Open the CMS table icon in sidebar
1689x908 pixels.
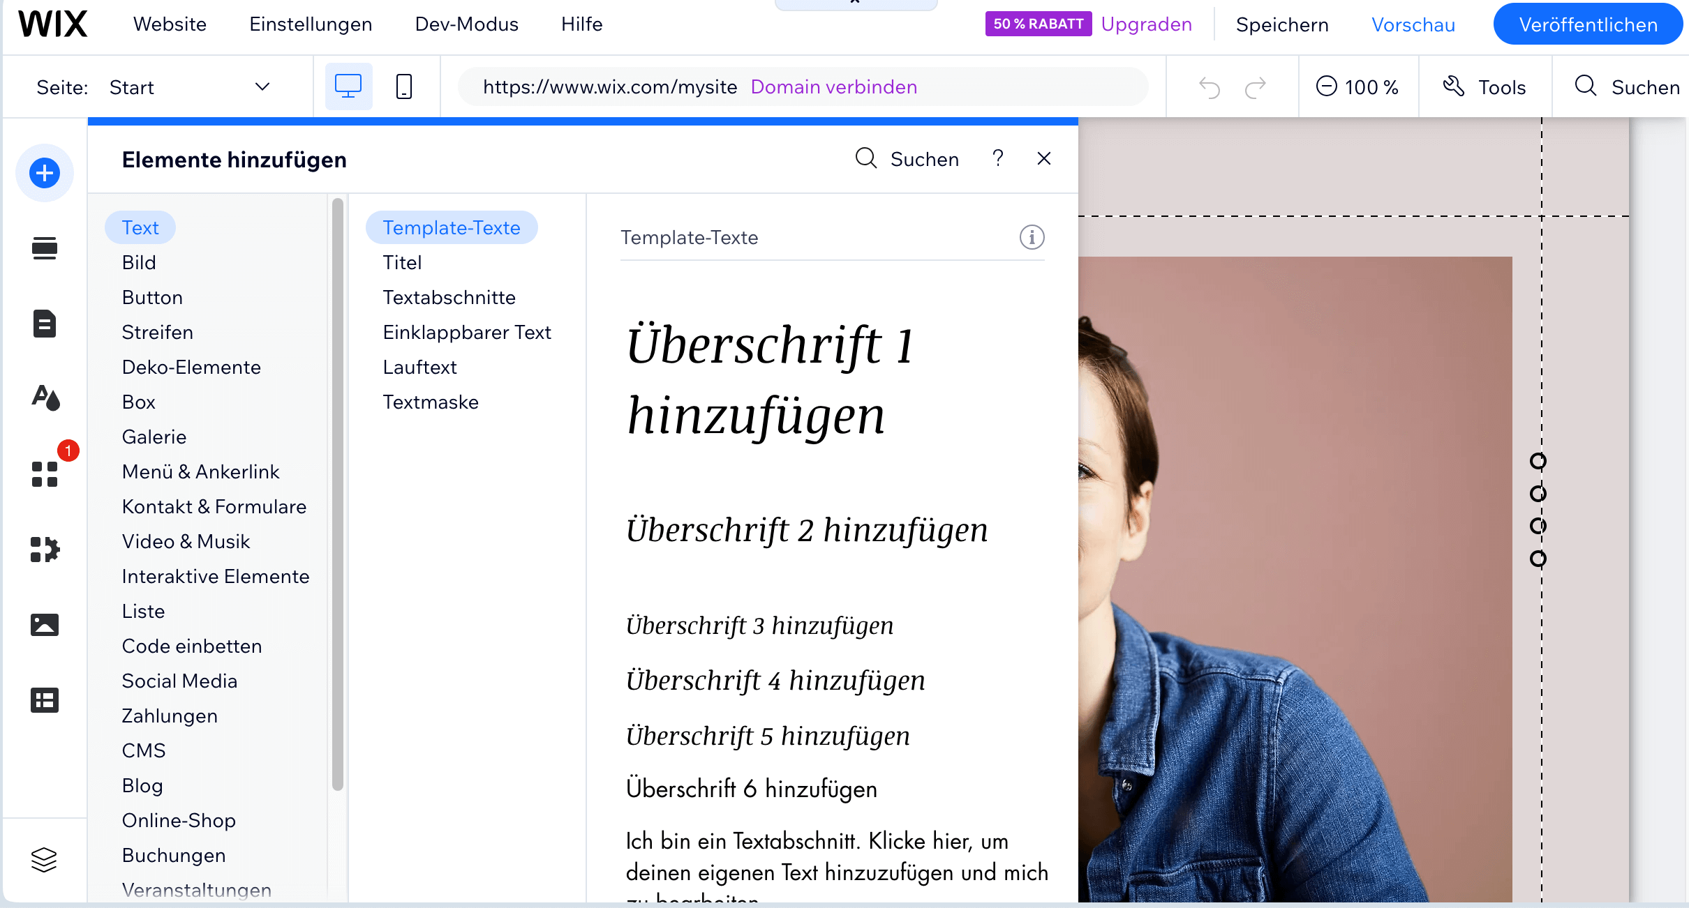(x=45, y=700)
